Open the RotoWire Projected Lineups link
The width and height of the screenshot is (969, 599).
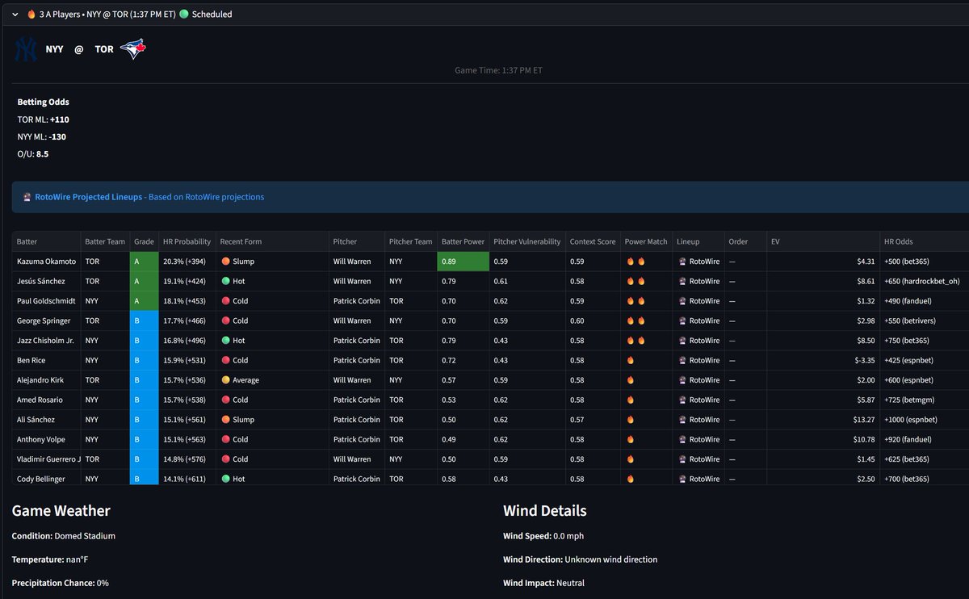[x=89, y=197]
